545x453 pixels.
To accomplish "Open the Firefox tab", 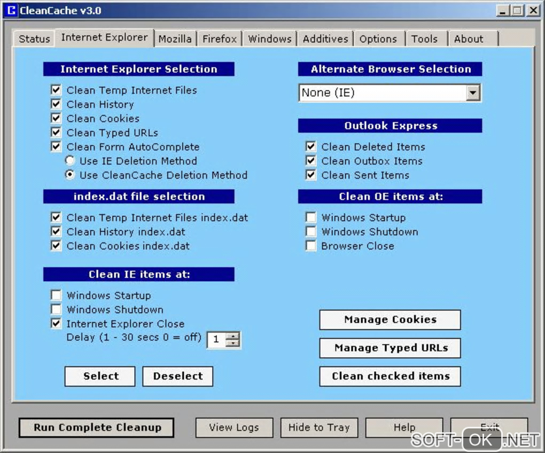I will [x=219, y=39].
